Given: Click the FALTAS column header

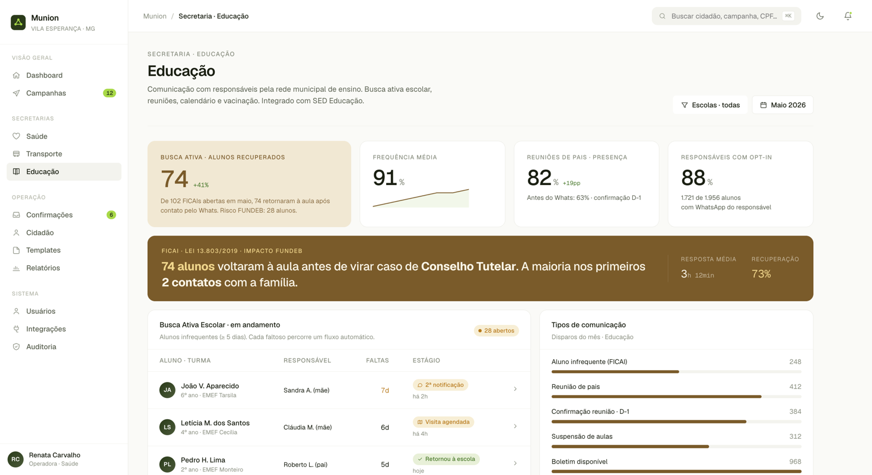Looking at the screenshot, I should click(x=377, y=361).
